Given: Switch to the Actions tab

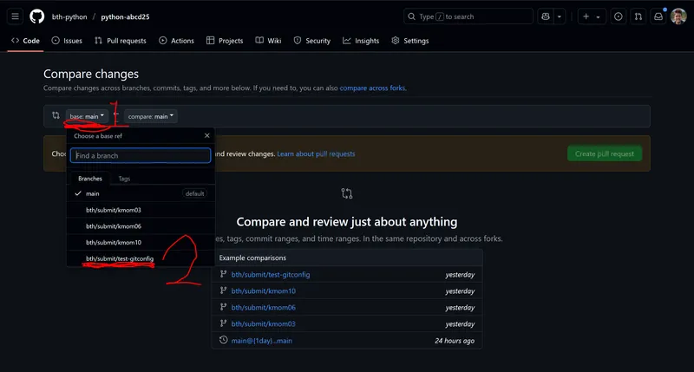Looking at the screenshot, I should 176,41.
